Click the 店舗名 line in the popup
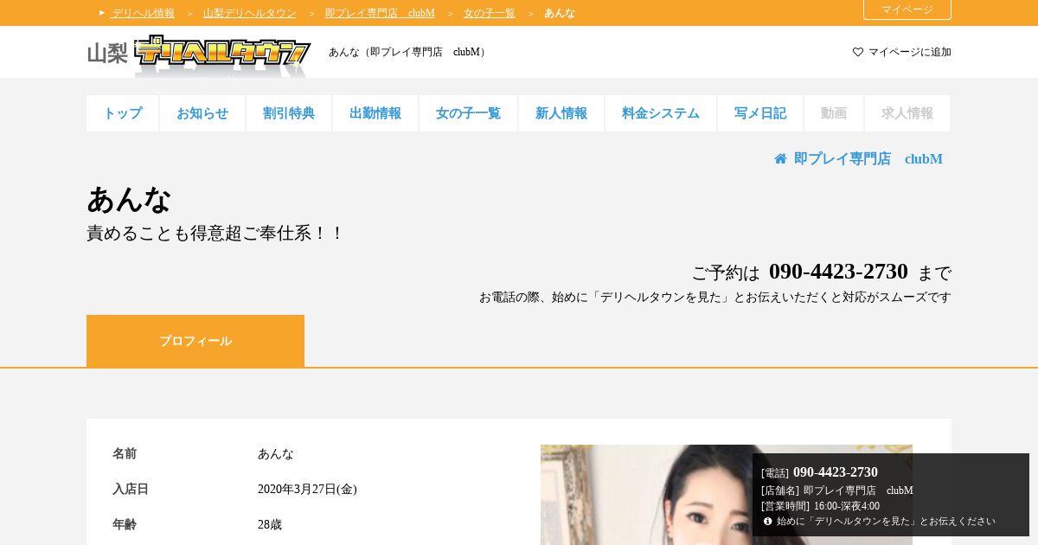This screenshot has height=545, width=1038. click(837, 490)
